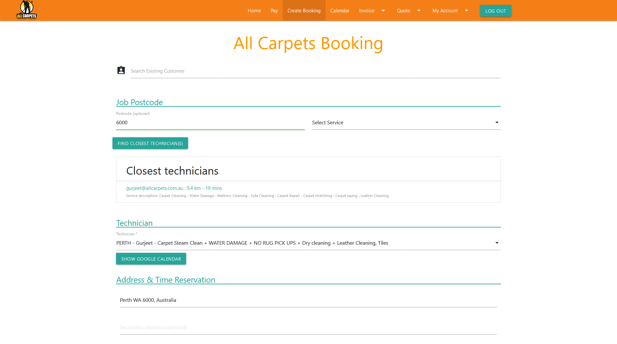The image size is (617, 344).
Task: Focus the Secondary address optional field
Action: pyautogui.click(x=308, y=327)
